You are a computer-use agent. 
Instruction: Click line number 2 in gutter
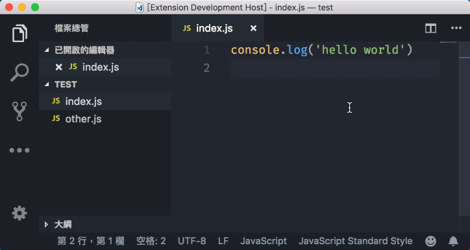click(206, 68)
